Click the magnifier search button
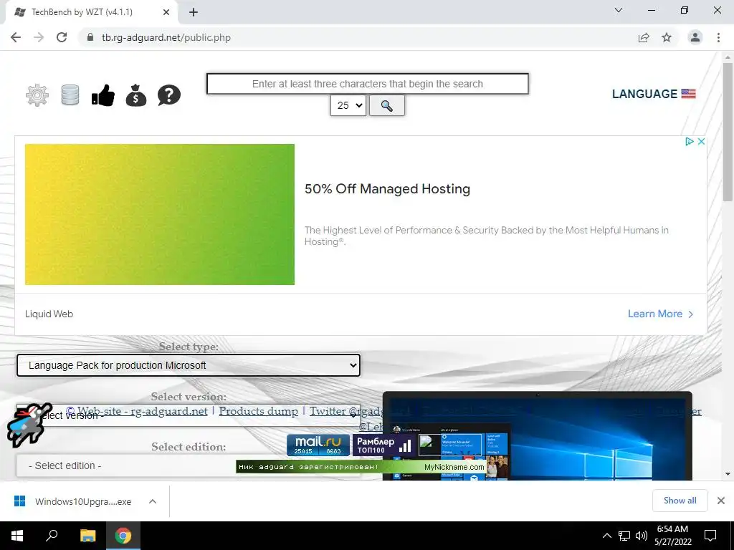734x550 pixels. (x=386, y=105)
